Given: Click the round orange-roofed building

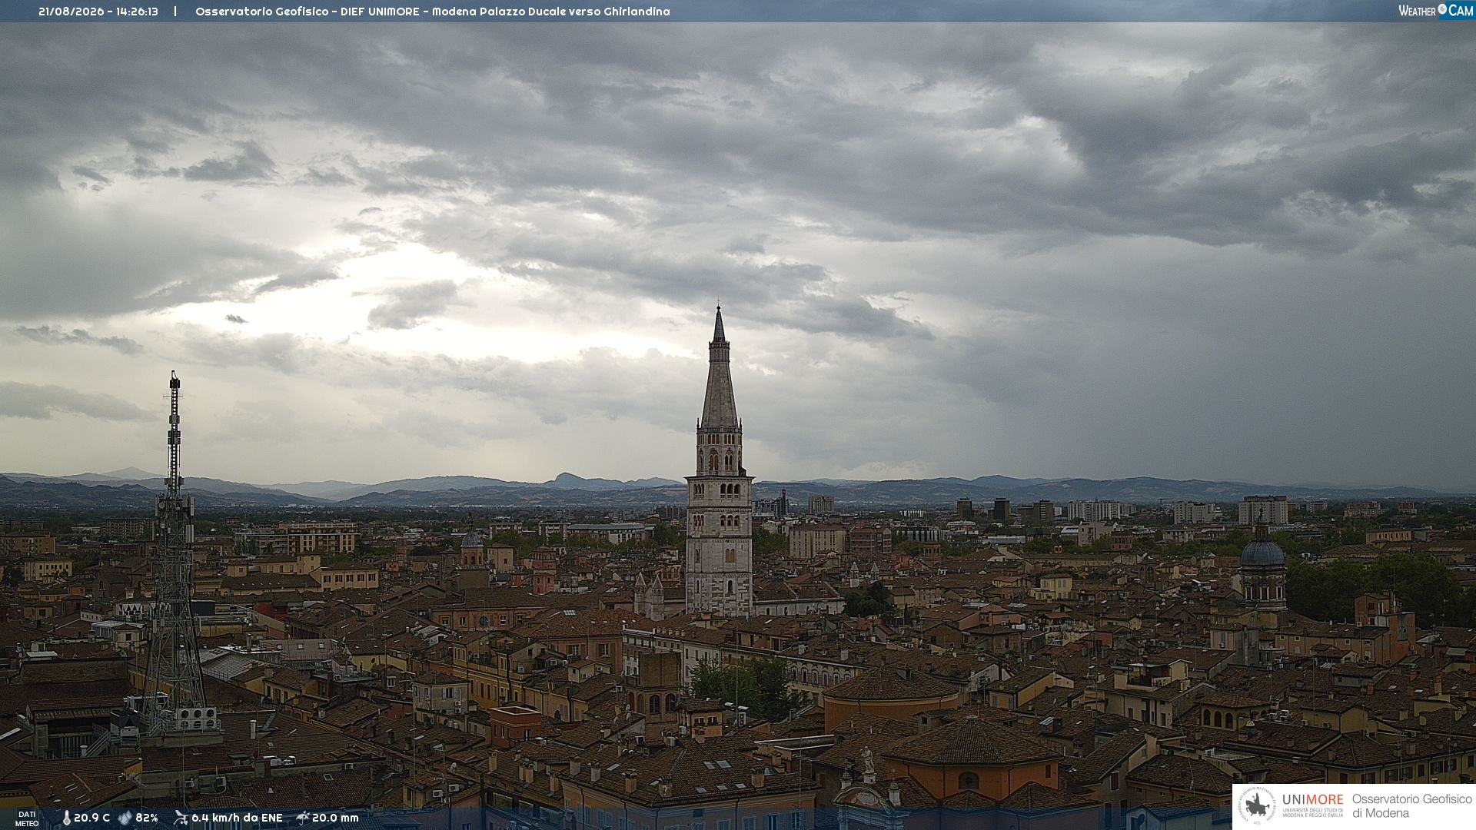Looking at the screenshot, I should pyautogui.click(x=892, y=696).
